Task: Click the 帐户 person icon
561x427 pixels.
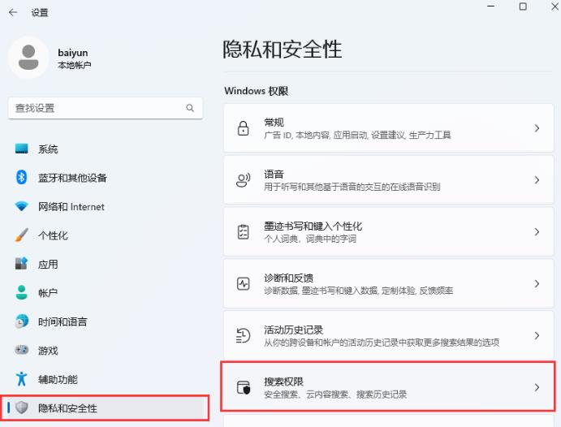Action: pos(21,292)
